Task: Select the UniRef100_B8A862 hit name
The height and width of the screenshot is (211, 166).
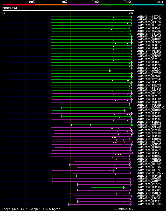Action: (x=149, y=156)
